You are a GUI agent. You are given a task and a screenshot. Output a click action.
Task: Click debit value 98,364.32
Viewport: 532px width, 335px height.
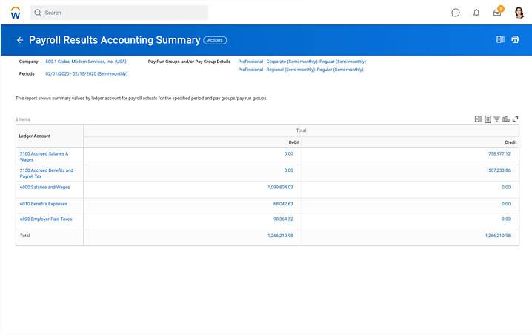point(283,219)
